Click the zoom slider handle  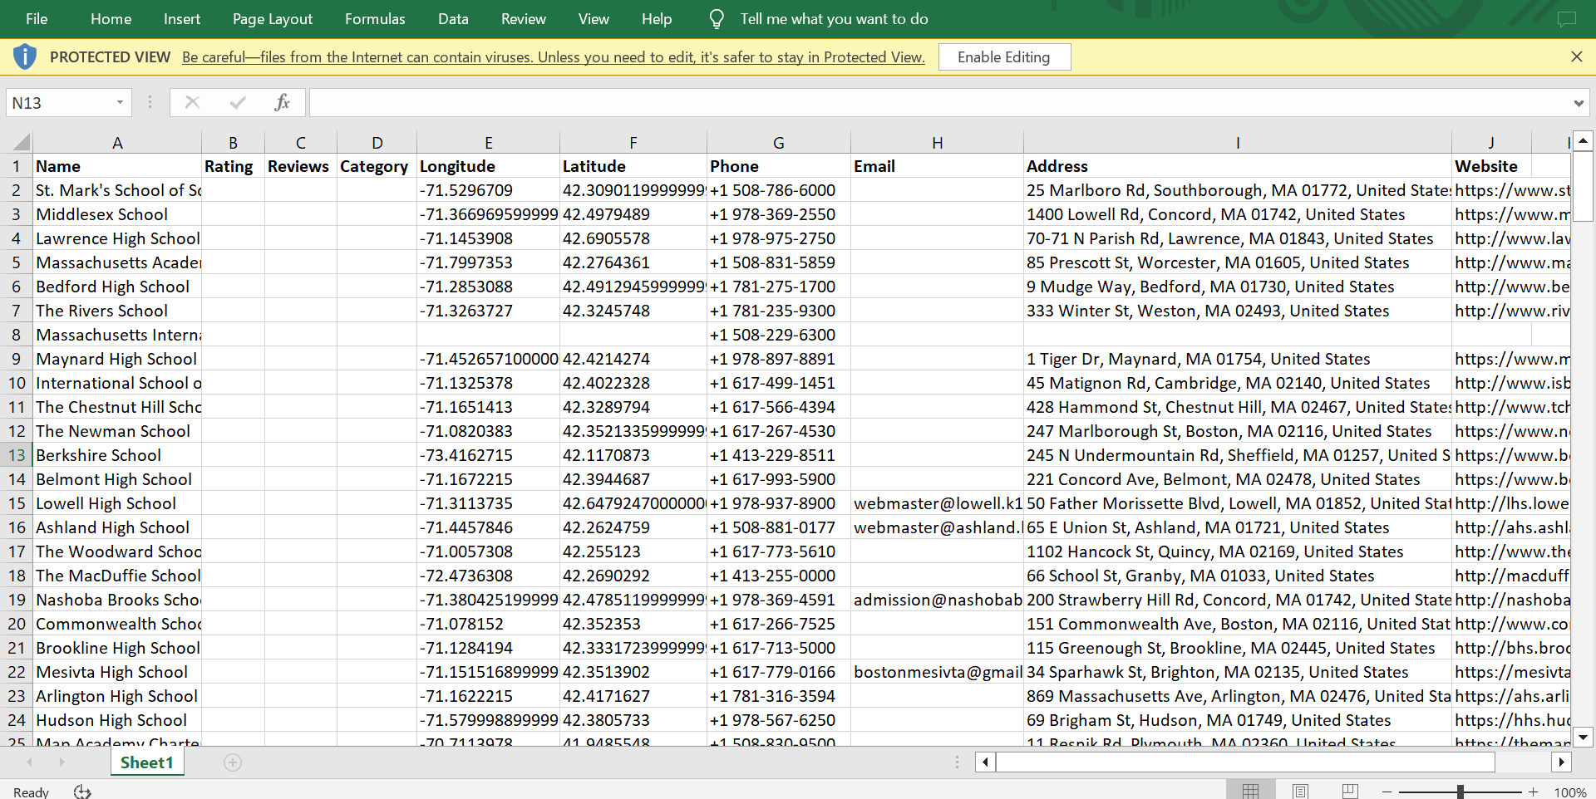point(1460,792)
